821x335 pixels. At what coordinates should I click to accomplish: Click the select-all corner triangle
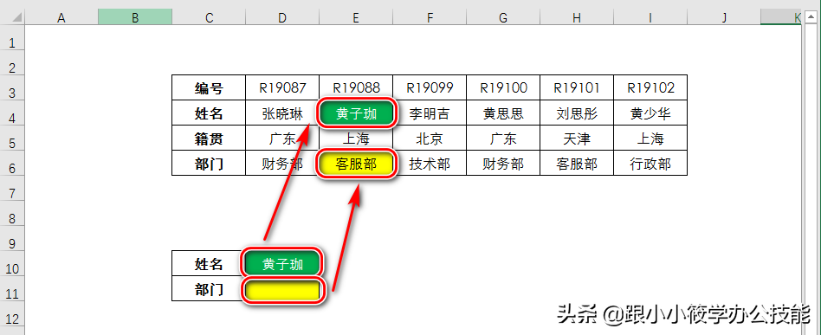click(x=12, y=17)
